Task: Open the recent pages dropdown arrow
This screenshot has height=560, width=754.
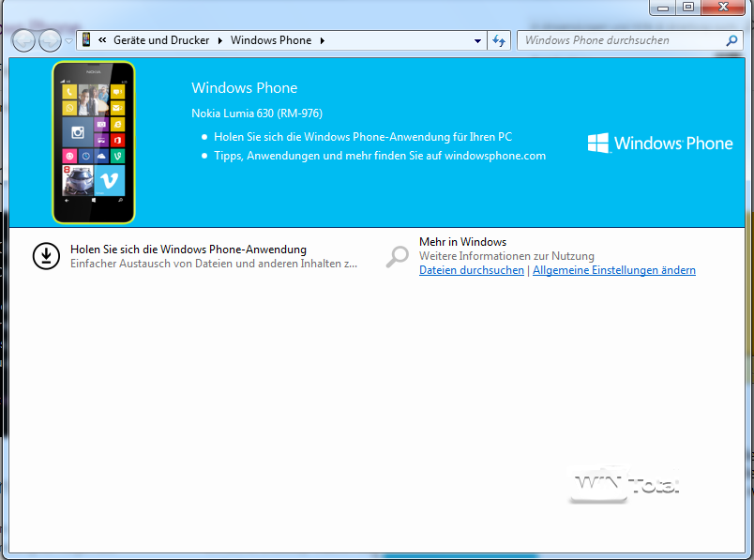Action: coord(68,41)
